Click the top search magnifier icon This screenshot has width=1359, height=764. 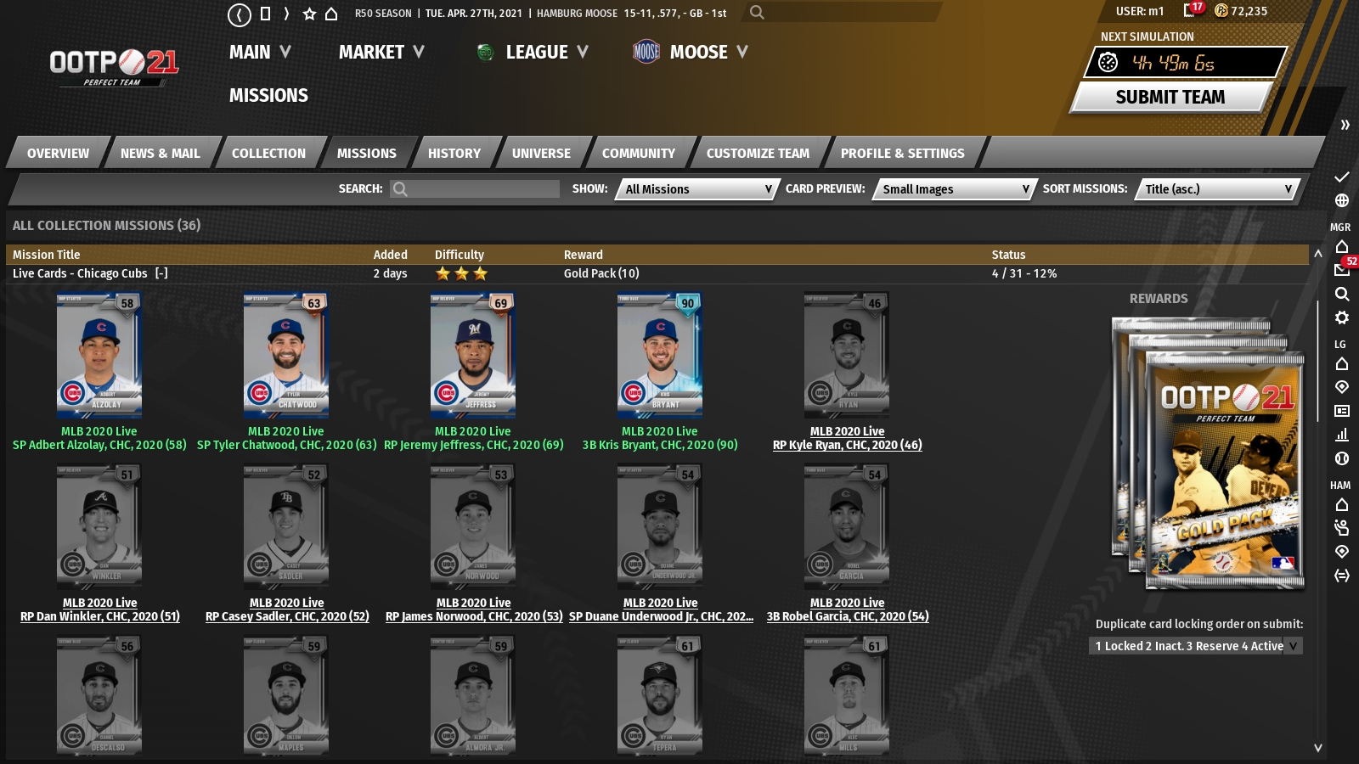(757, 12)
